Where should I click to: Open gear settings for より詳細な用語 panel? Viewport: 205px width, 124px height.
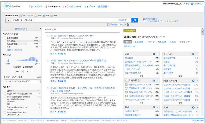[x=154, y=81]
